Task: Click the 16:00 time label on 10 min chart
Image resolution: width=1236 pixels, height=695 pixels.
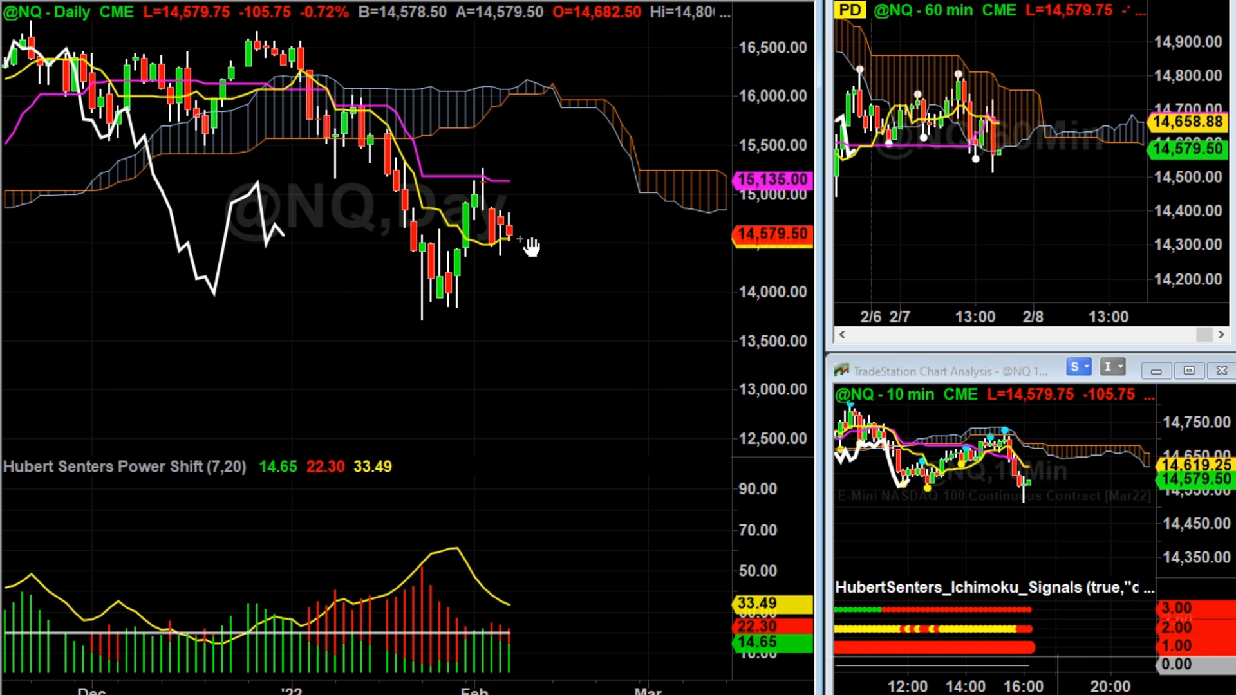Action: point(1024,687)
